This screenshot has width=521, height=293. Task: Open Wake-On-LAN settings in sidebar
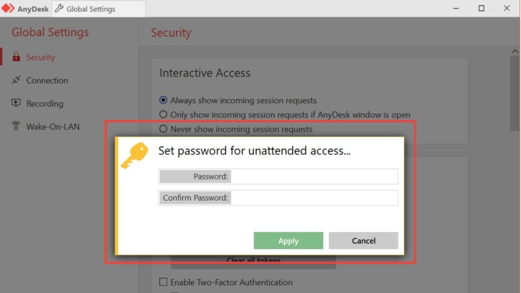(53, 126)
